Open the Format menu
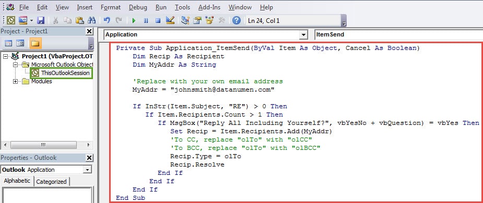The height and width of the screenshot is (203, 483). pyautogui.click(x=111, y=7)
